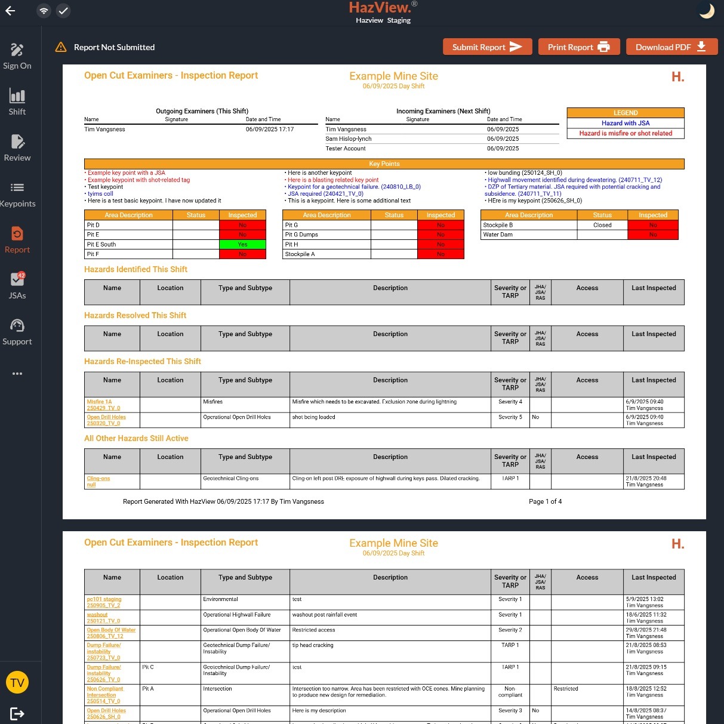
Task: Click the Wi-Fi connection status icon
Action: tap(44, 11)
